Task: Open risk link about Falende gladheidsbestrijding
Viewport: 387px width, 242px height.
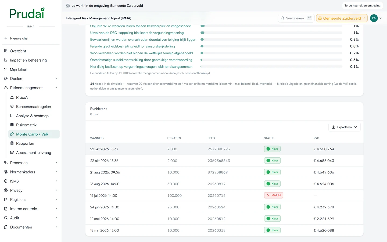Action: (x=132, y=46)
